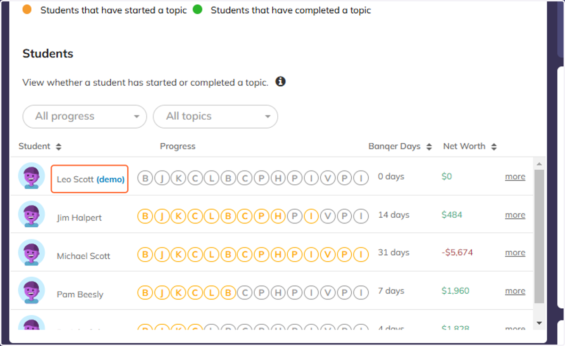The width and height of the screenshot is (565, 346).
Task: Click the L topic badge in Leo Scott's row
Action: pyautogui.click(x=211, y=178)
